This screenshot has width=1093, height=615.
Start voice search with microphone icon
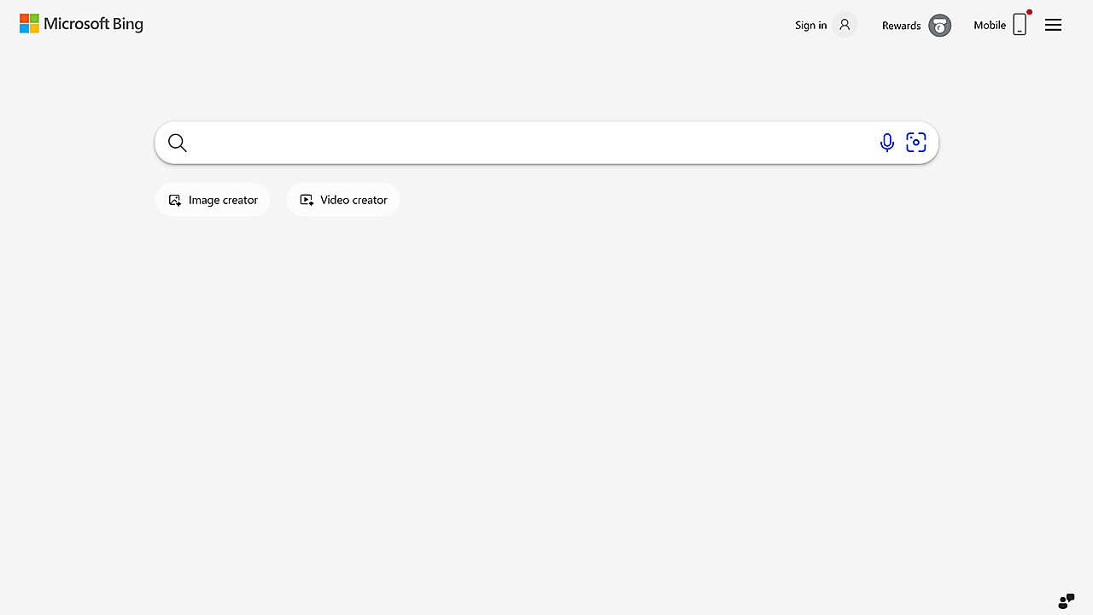(887, 143)
